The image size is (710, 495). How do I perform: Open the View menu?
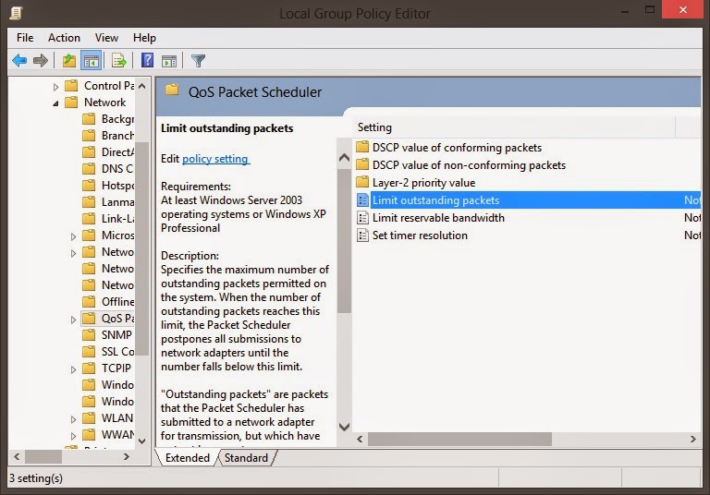coord(106,38)
